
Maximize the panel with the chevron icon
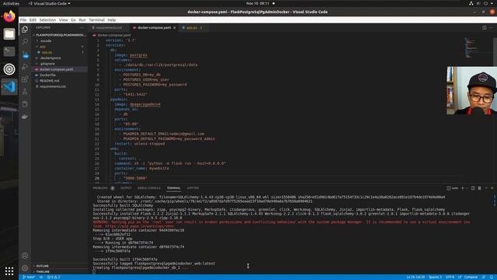(486, 188)
